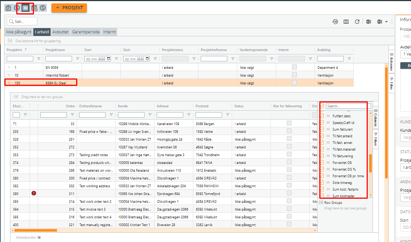
Task: Open filter funnel for Kunde column
Action: (x=150, y=115)
